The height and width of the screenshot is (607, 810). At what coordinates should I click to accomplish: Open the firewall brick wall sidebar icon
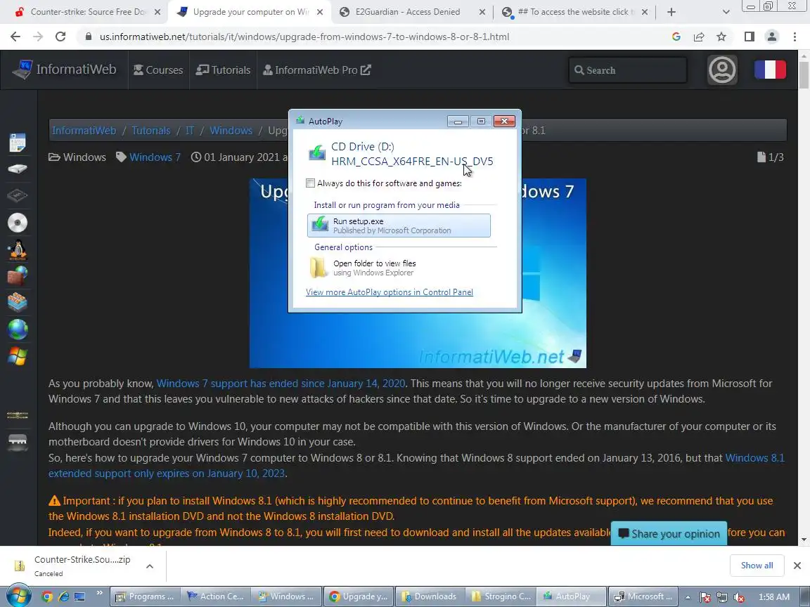point(18,276)
